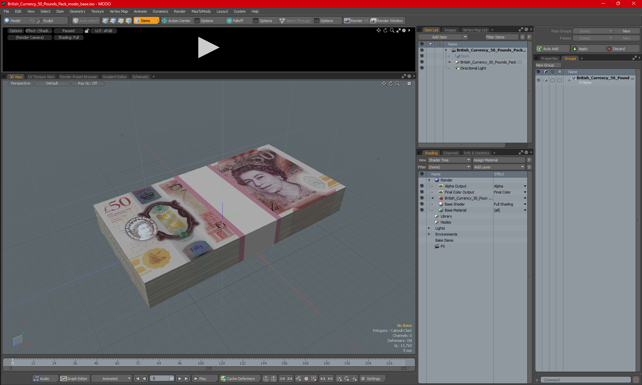Open the Geometry menu
This screenshot has height=385, width=642.
point(77,11)
